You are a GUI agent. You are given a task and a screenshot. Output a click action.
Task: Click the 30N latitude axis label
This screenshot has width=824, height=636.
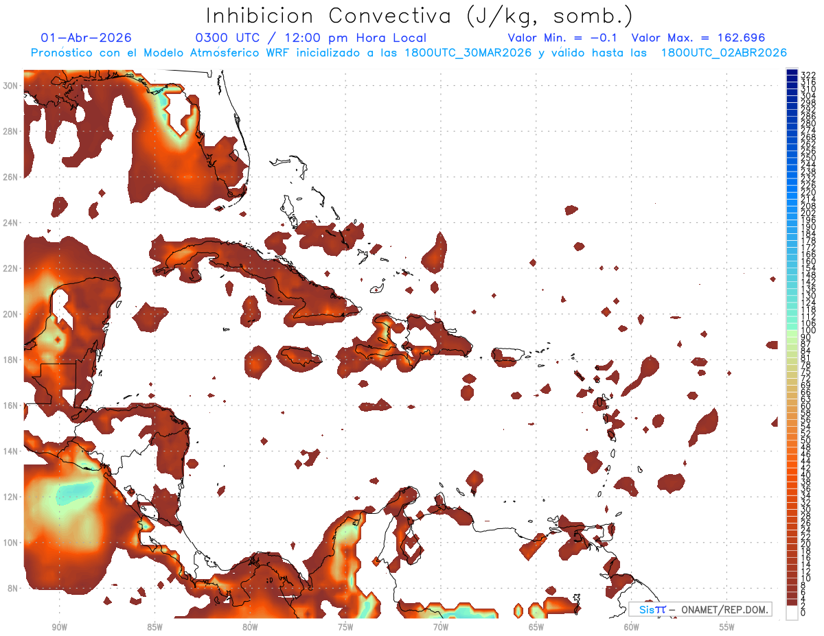(x=11, y=86)
